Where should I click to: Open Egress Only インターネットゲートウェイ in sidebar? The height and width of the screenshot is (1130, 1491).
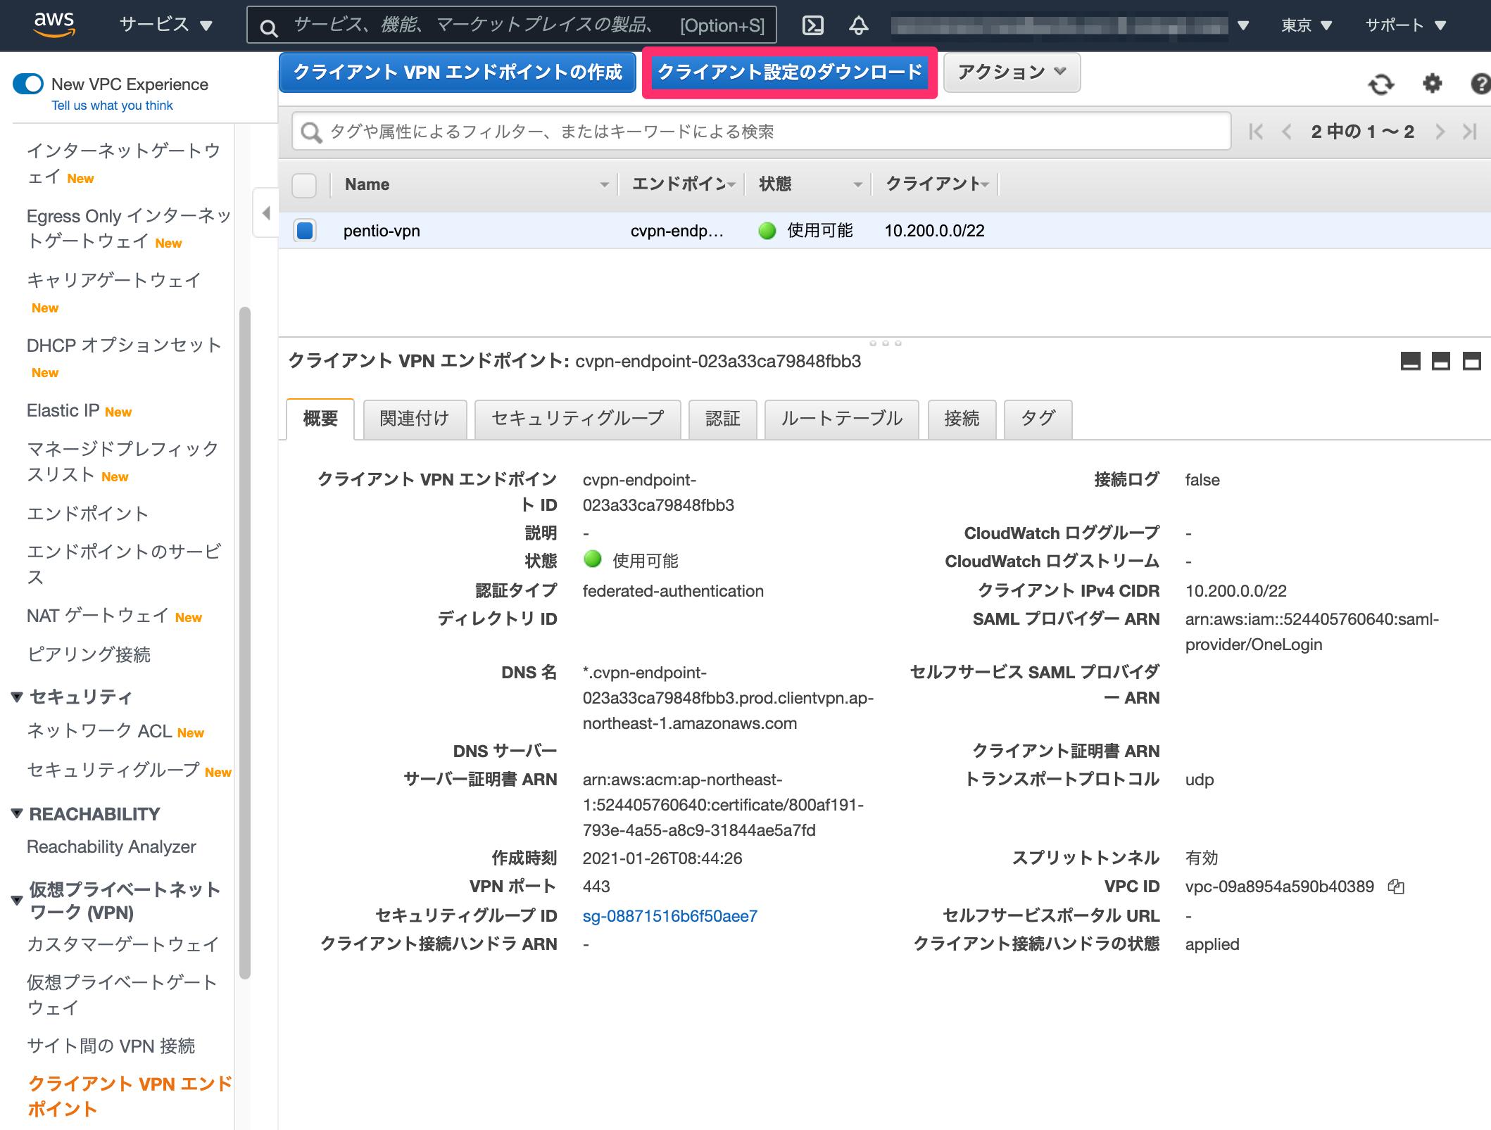pyautogui.click(x=128, y=228)
